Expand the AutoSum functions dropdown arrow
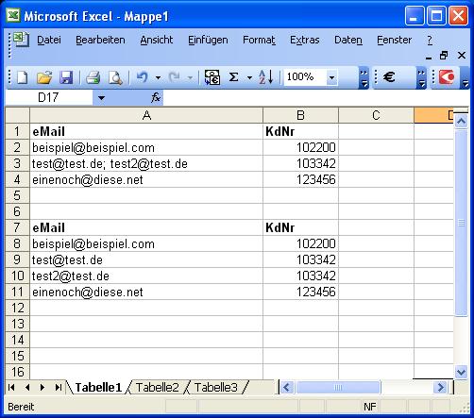The image size is (474, 418). [x=249, y=77]
